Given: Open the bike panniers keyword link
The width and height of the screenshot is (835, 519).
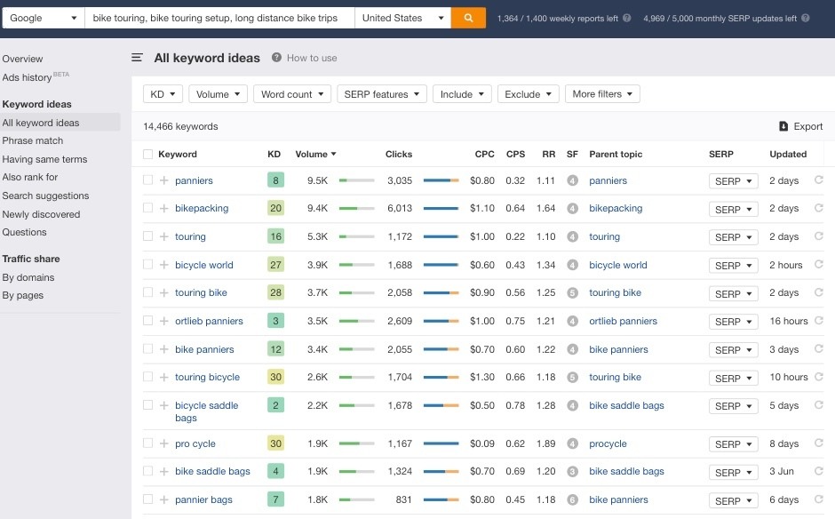Looking at the screenshot, I should [x=204, y=349].
